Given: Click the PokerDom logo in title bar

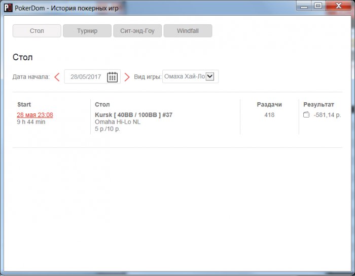Looking at the screenshot, I should click(x=8, y=8).
